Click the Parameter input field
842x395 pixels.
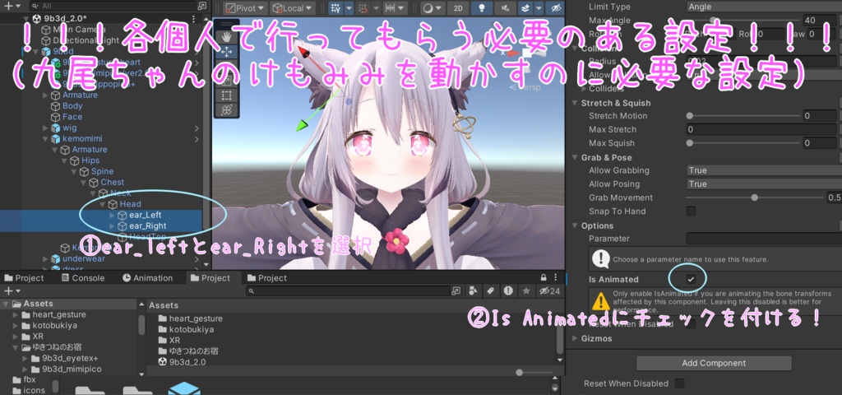coord(764,239)
